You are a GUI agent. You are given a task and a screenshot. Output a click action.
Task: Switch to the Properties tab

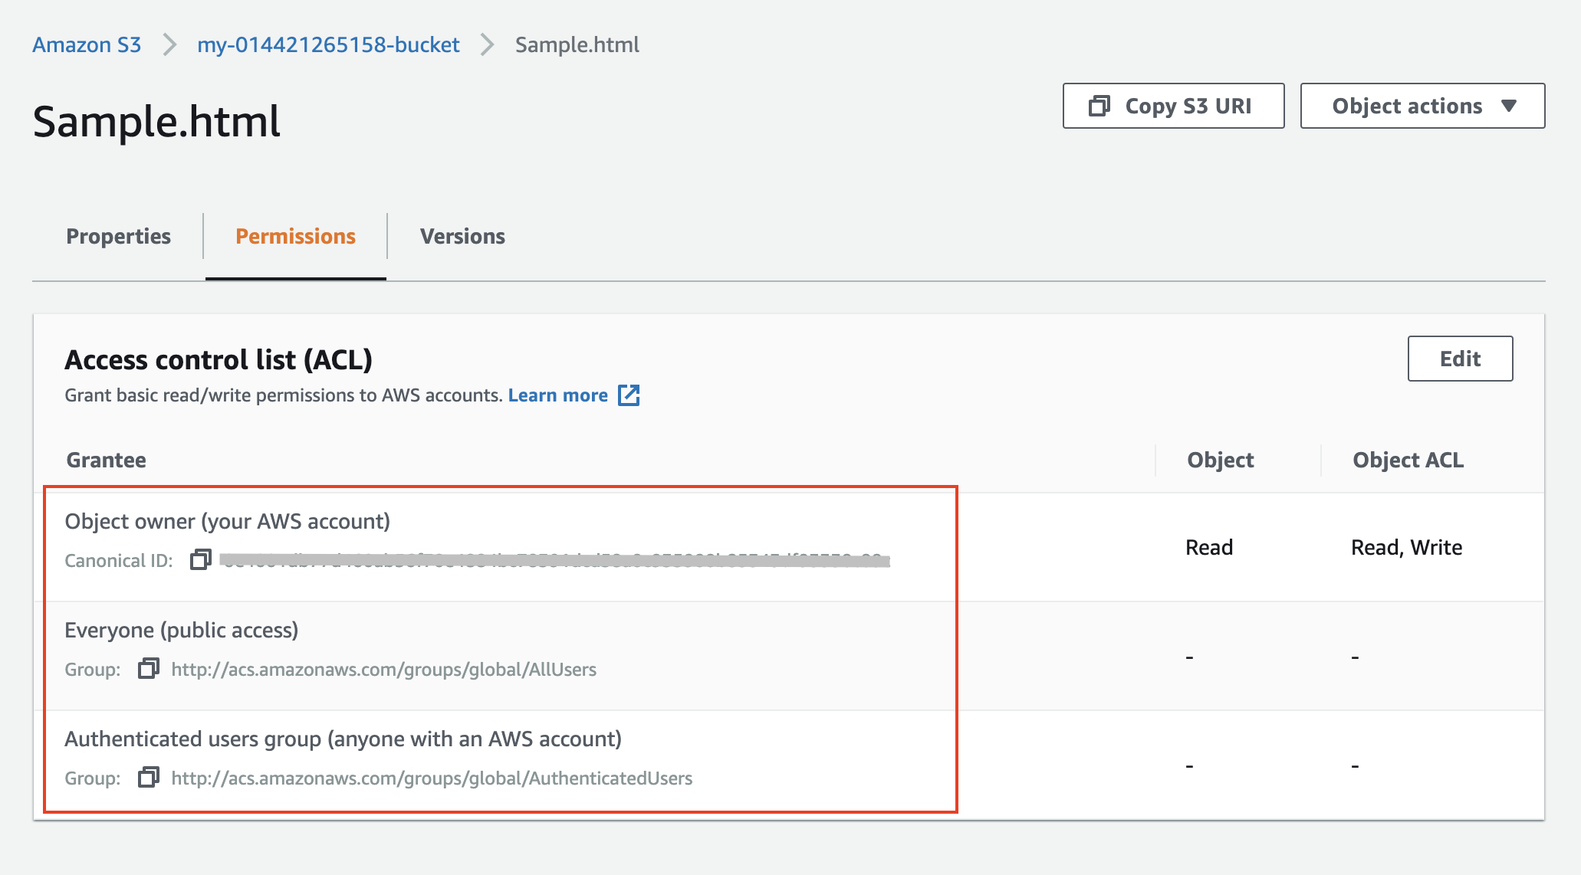(x=118, y=236)
